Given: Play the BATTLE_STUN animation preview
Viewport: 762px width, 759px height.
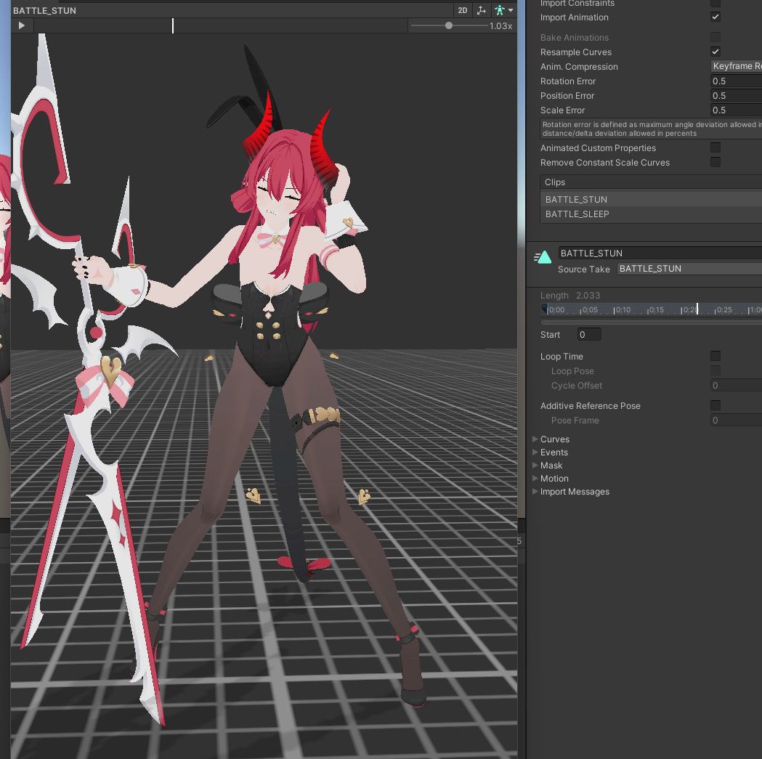Looking at the screenshot, I should pos(21,25).
